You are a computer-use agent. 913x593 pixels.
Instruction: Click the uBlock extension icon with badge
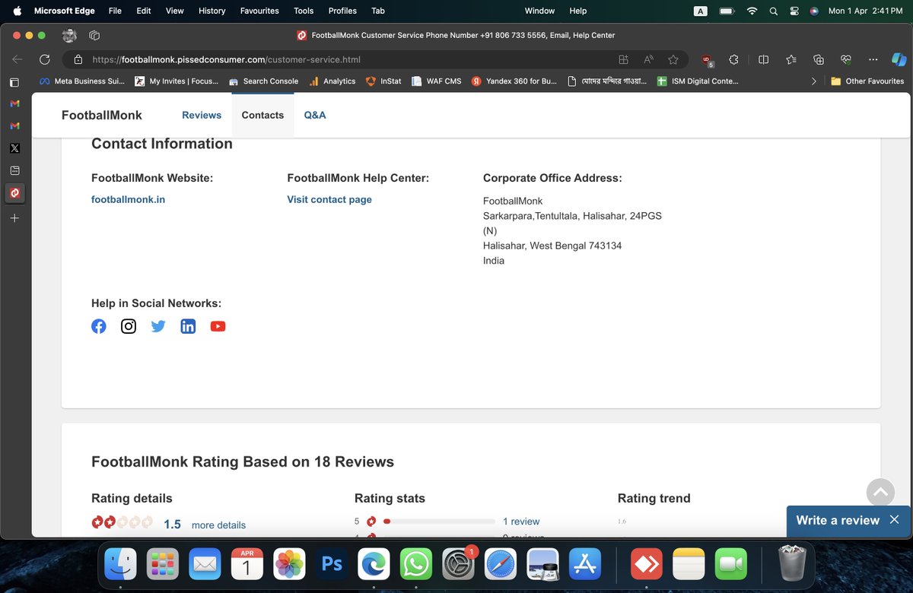(707, 60)
